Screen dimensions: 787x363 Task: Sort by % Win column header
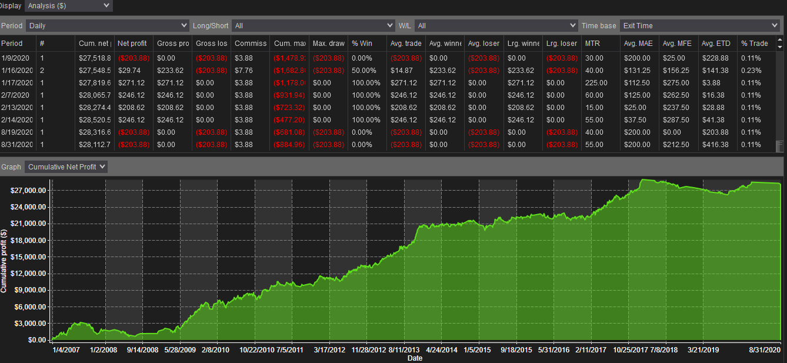tap(367, 43)
